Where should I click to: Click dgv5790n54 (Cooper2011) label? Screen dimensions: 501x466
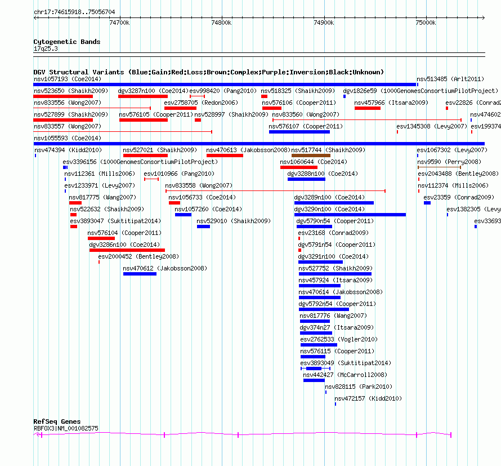tap(335, 221)
